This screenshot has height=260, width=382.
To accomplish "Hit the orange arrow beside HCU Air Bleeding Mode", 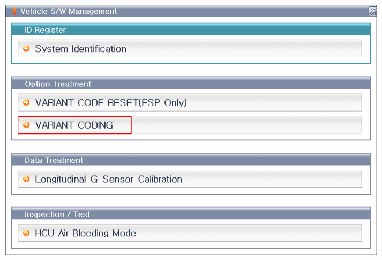I will [26, 233].
